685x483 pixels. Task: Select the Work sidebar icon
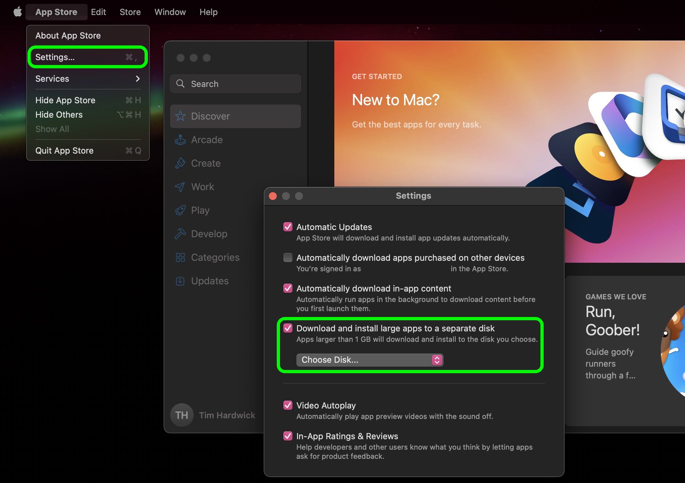click(180, 187)
